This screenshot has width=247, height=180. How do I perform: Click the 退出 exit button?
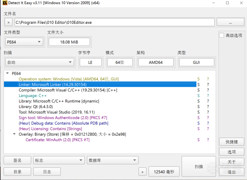tap(232, 172)
